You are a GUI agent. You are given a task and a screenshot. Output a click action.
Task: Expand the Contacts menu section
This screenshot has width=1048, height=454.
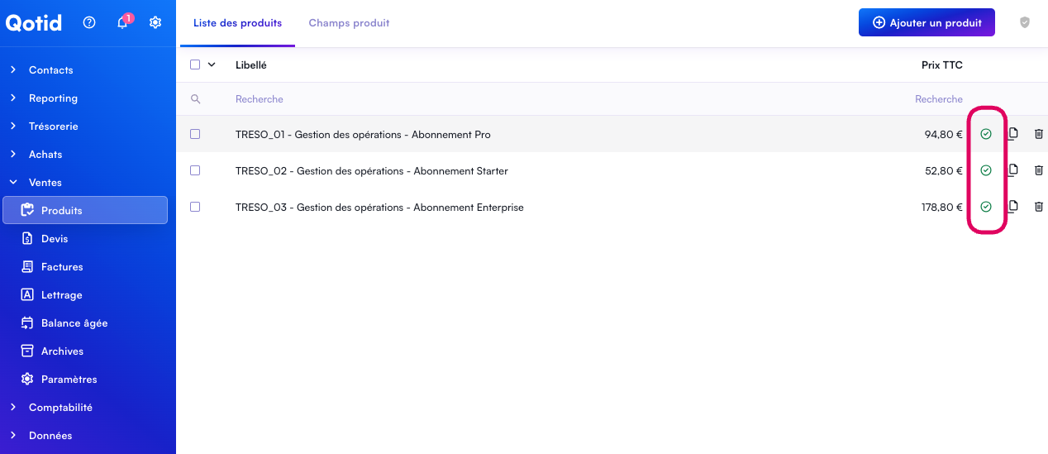50,70
